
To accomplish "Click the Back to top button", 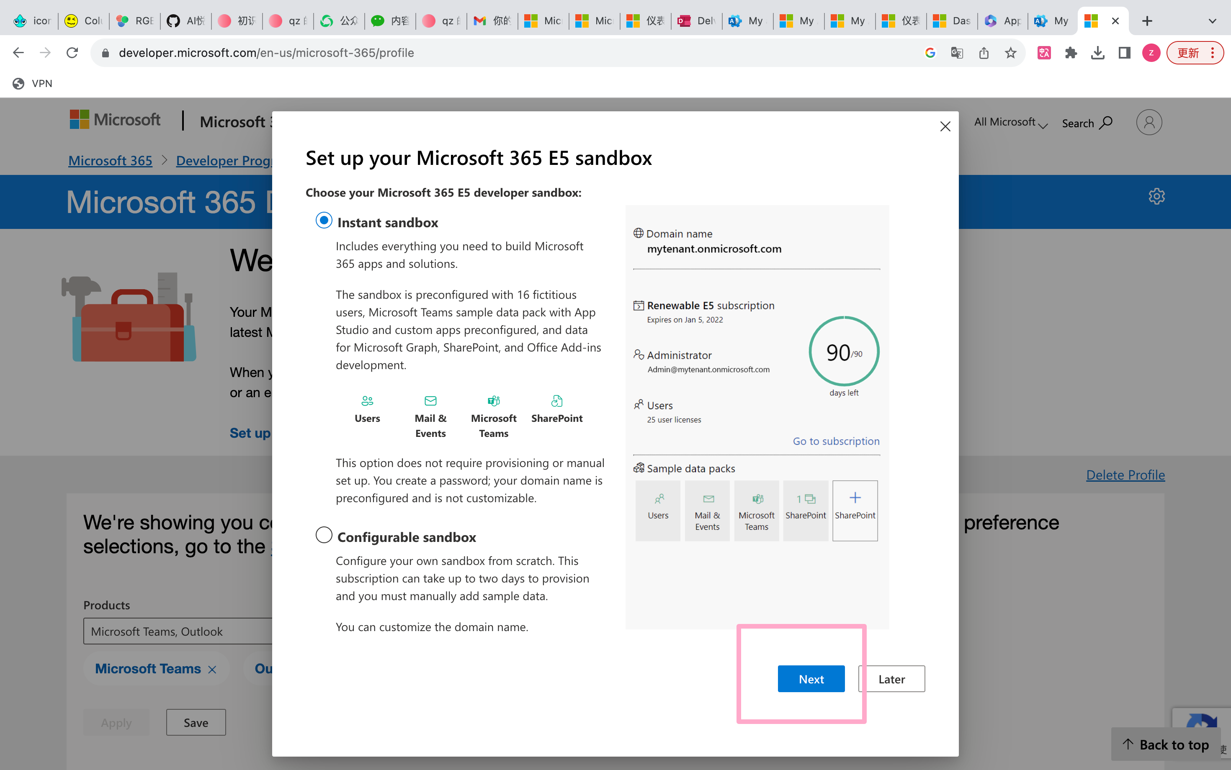I will 1166,744.
